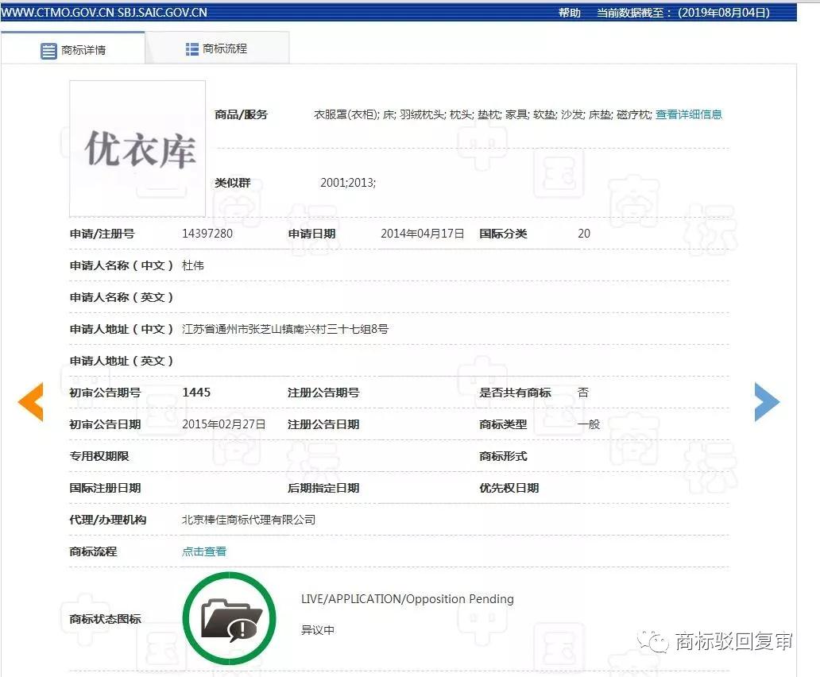This screenshot has height=677, width=820.
Task: Click the 后期指定日期 label
Action: coord(323,488)
